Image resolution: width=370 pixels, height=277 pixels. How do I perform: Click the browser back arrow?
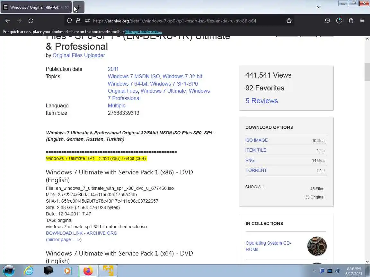(x=8, y=21)
